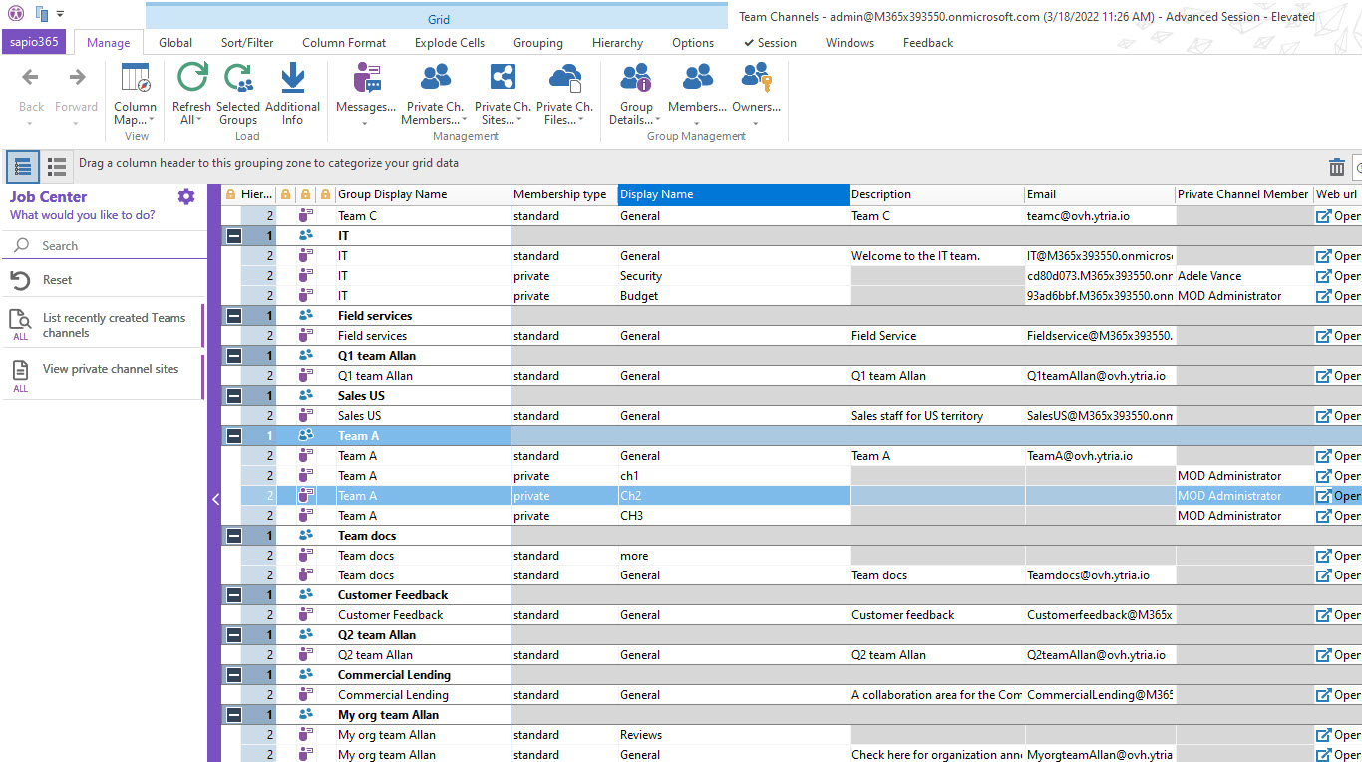
Task: Open Group Details icon
Action: pos(636,79)
